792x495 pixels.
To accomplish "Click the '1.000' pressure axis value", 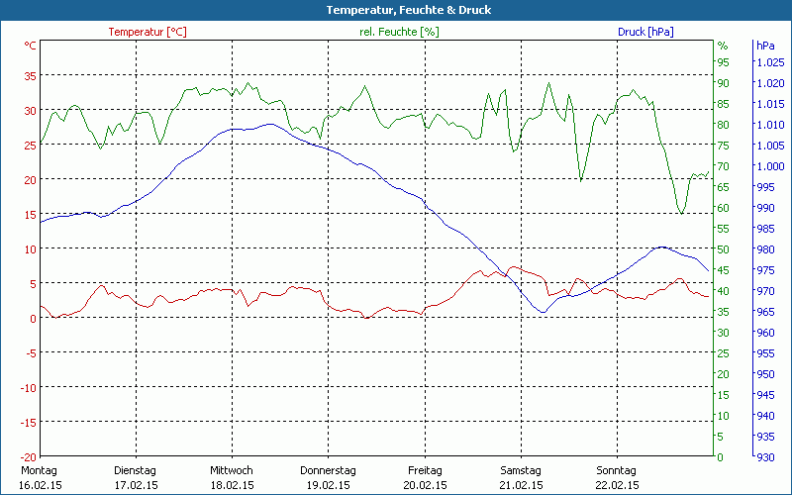I will tap(770, 166).
